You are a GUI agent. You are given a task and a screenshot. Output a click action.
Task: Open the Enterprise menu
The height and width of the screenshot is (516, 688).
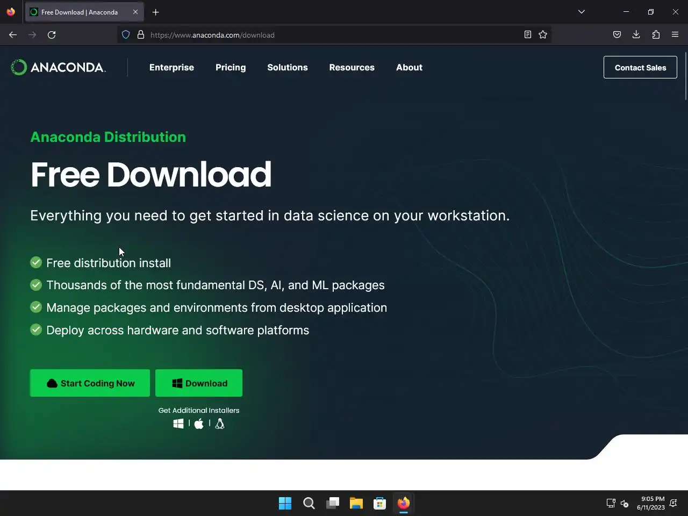point(171,67)
